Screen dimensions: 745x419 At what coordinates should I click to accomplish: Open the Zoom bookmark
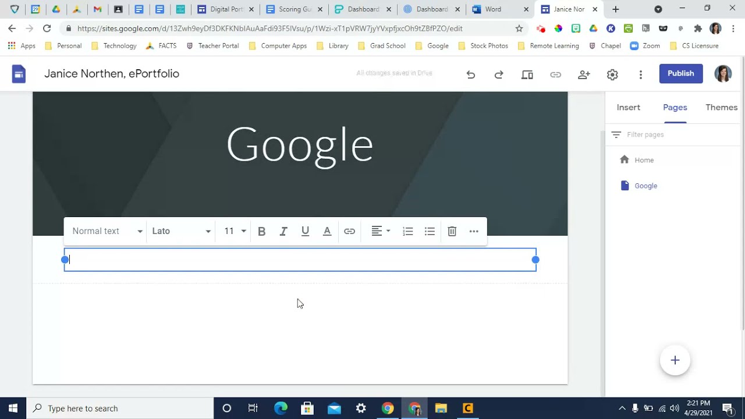point(645,45)
